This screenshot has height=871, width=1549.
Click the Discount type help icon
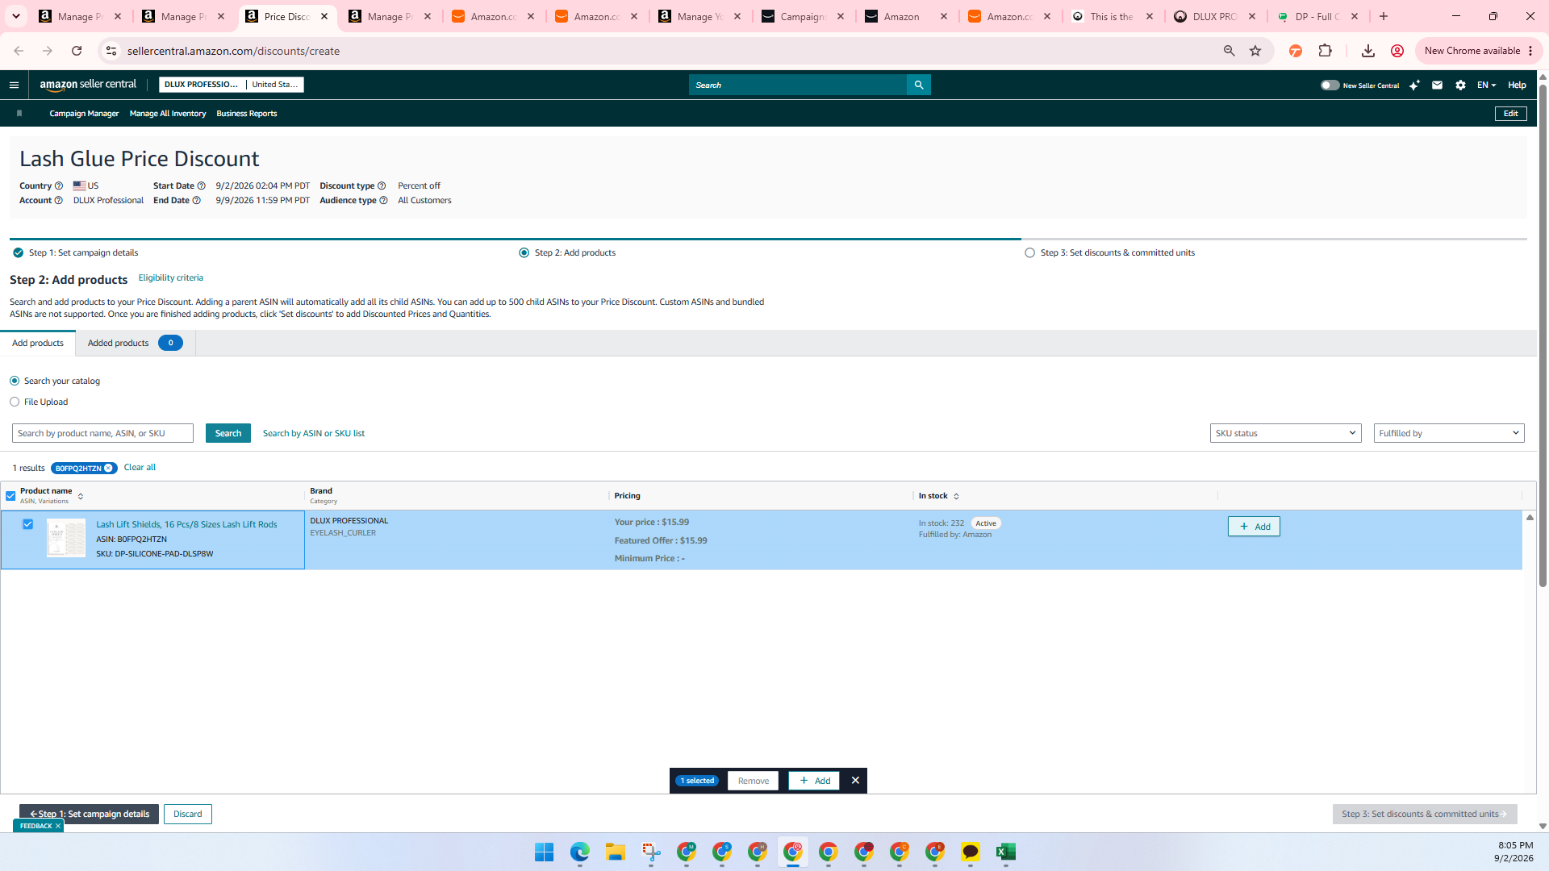pyautogui.click(x=382, y=185)
